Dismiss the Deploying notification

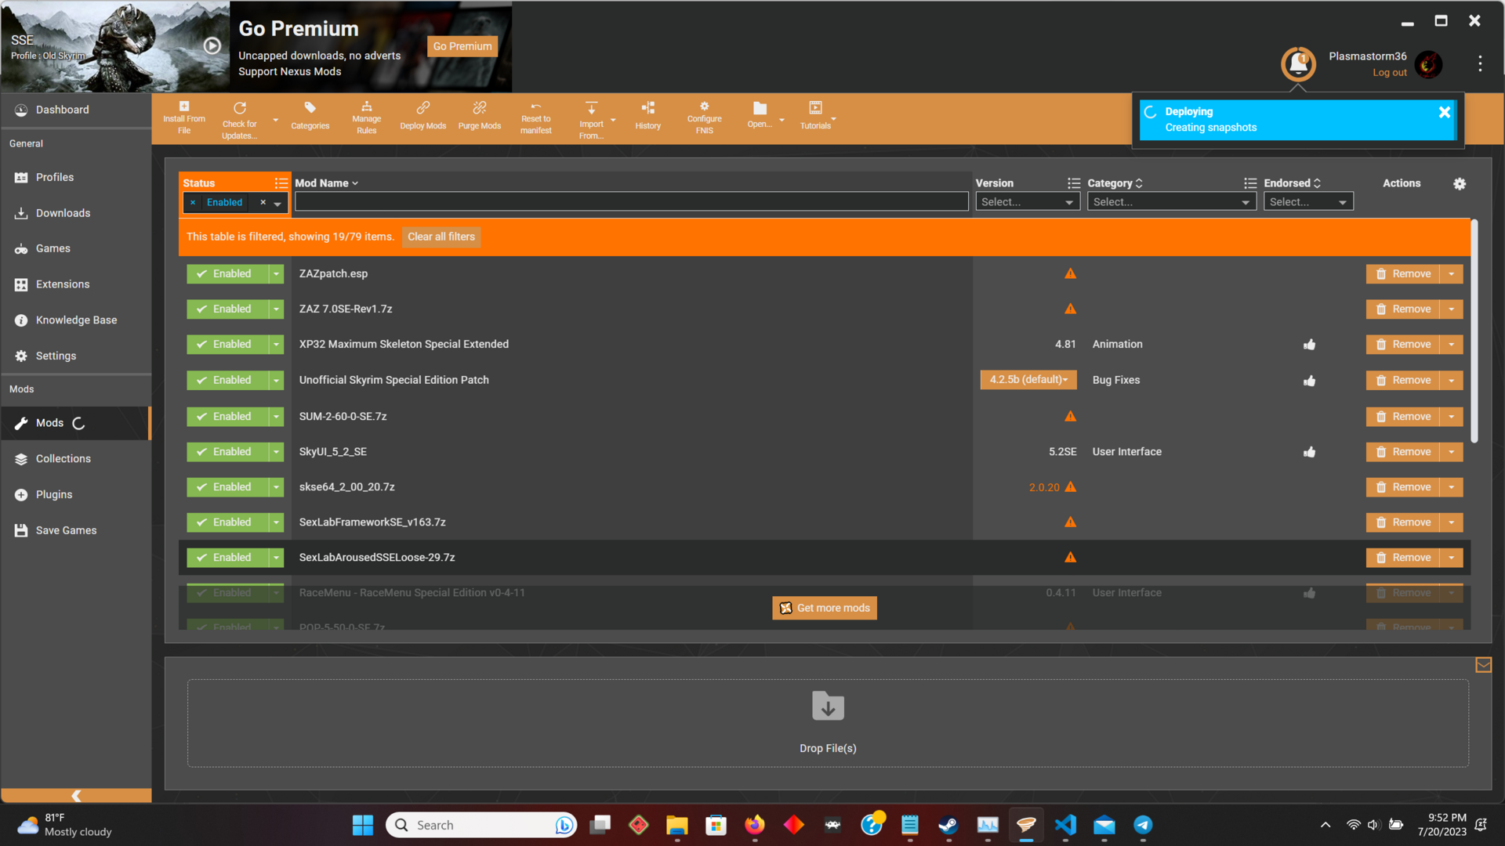pyautogui.click(x=1445, y=112)
